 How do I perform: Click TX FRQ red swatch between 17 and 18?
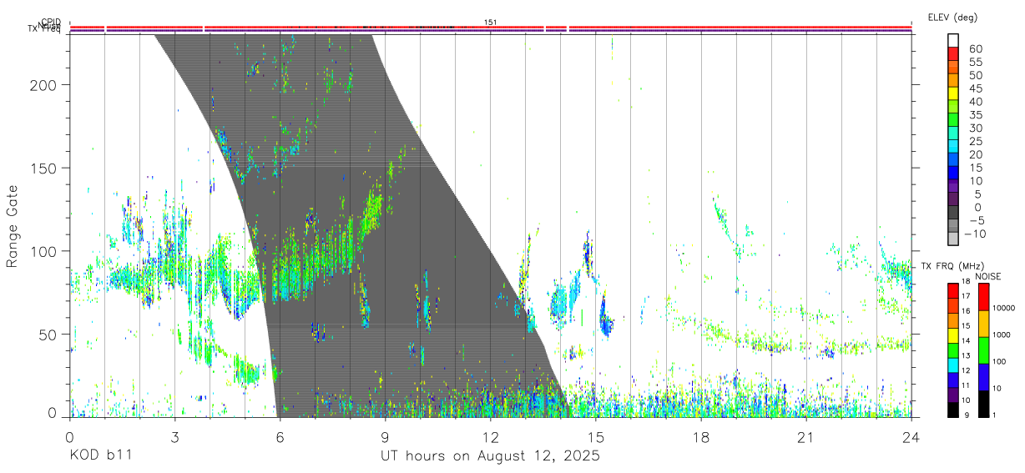[953, 290]
